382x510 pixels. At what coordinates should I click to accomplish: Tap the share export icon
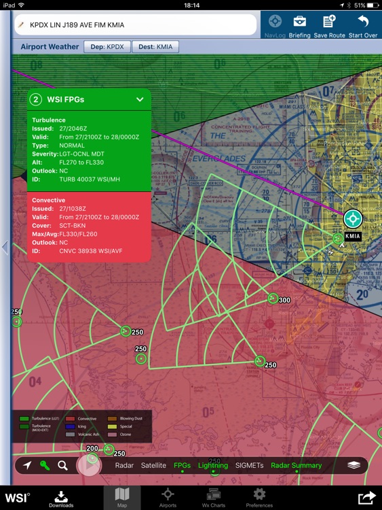[x=367, y=498]
